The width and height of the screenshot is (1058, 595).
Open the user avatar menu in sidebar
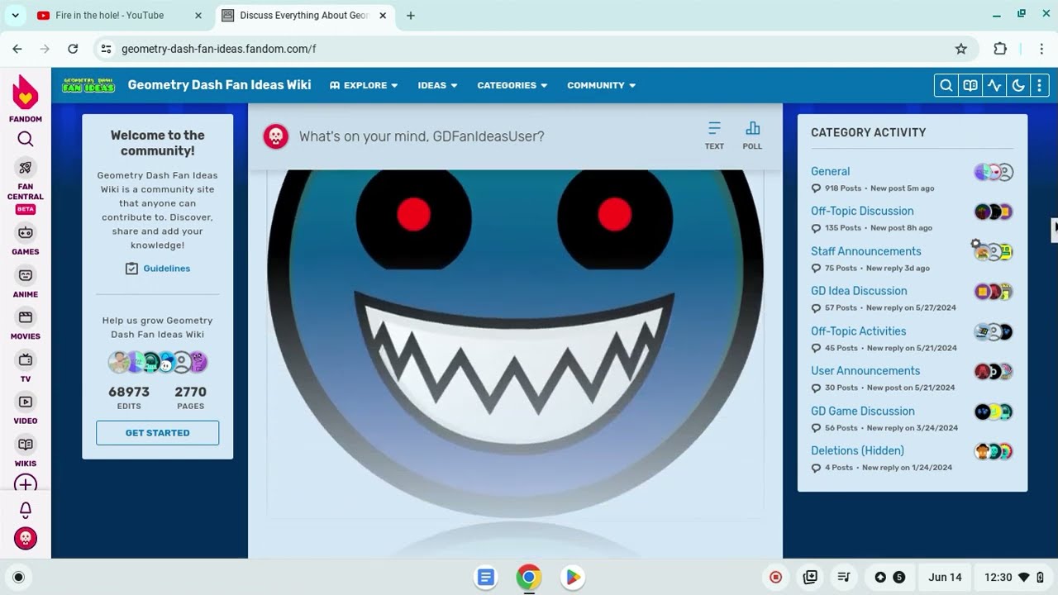pyautogui.click(x=26, y=539)
